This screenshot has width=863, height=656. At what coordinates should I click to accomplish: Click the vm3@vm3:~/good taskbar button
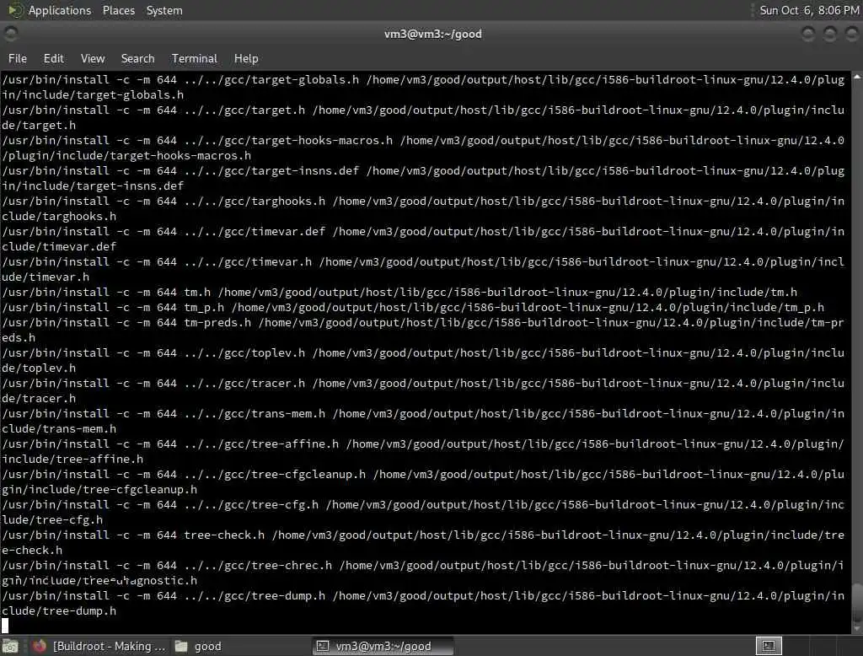point(383,646)
